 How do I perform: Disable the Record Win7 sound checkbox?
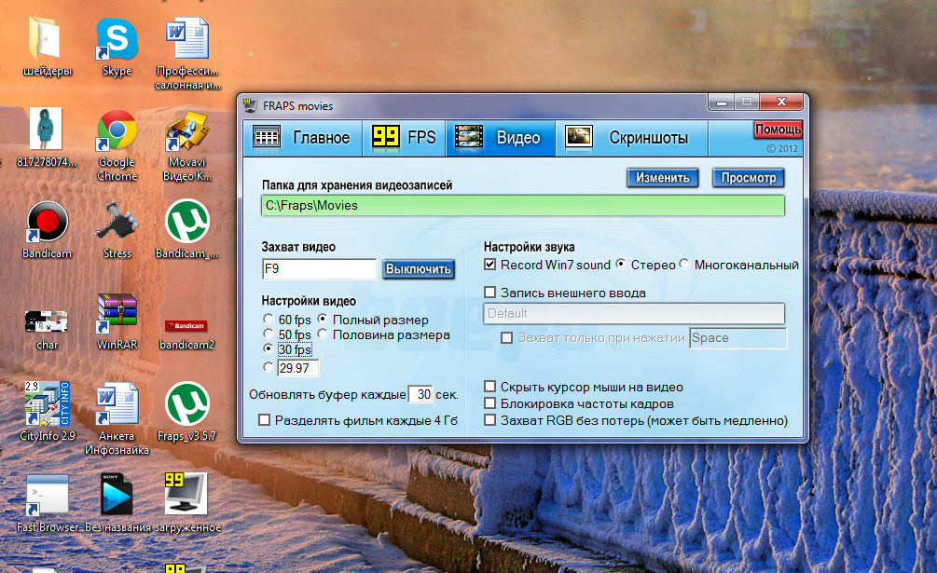490,266
